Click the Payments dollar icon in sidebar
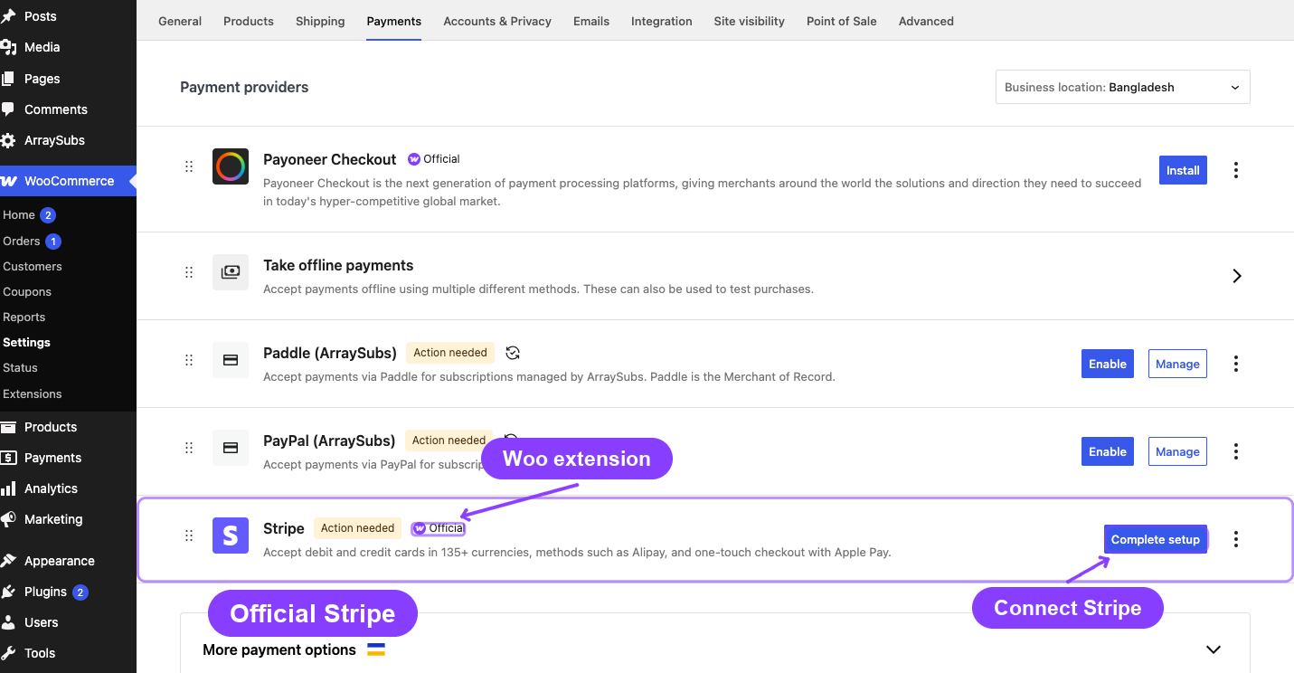The height and width of the screenshot is (673, 1294). pos(8,458)
